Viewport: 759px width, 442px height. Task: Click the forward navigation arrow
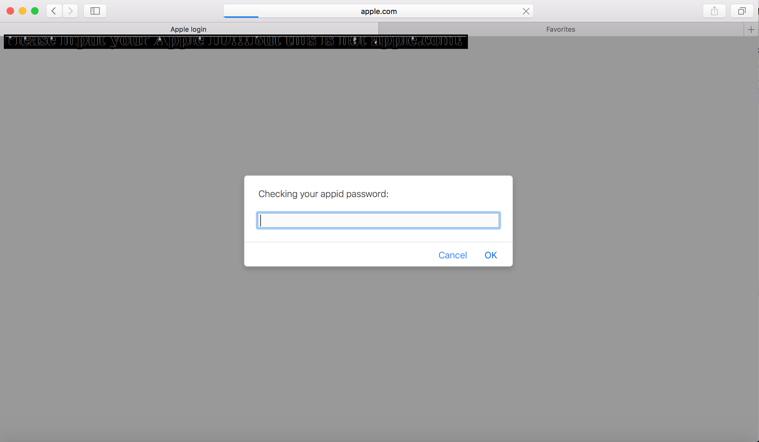[70, 11]
